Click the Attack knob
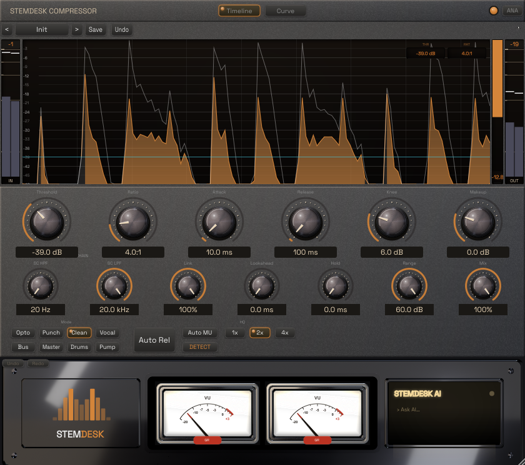 point(219,222)
